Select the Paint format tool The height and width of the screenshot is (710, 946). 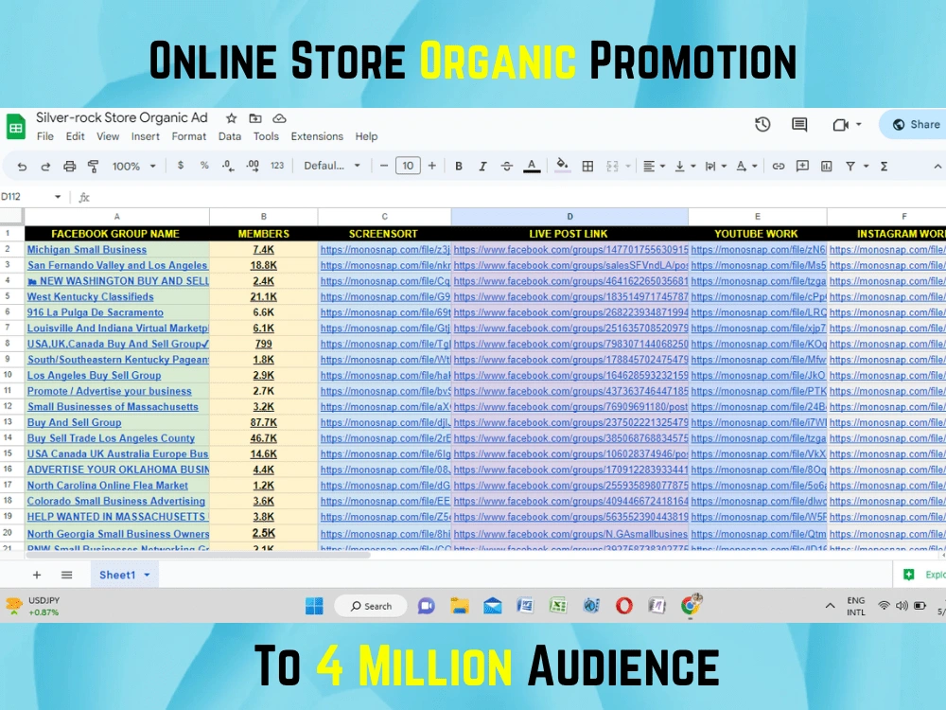pyautogui.click(x=94, y=166)
